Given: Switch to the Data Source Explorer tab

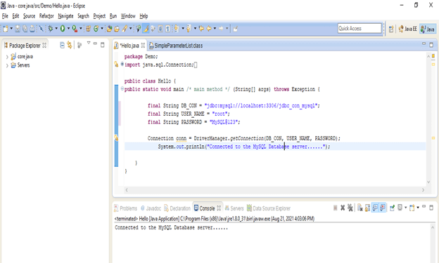Looking at the screenshot, I should [269, 208].
